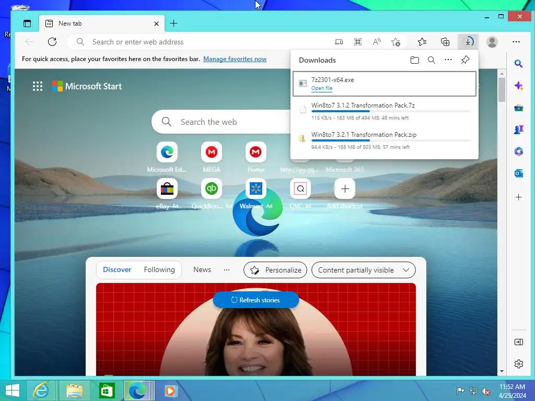Viewport: 535px width, 401px height.
Task: Click Manage favorites now link
Action: tap(235, 59)
